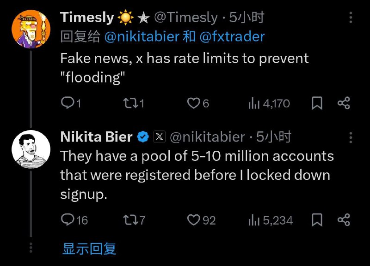Bookmark Nikita Bier's tweet

pyautogui.click(x=317, y=220)
